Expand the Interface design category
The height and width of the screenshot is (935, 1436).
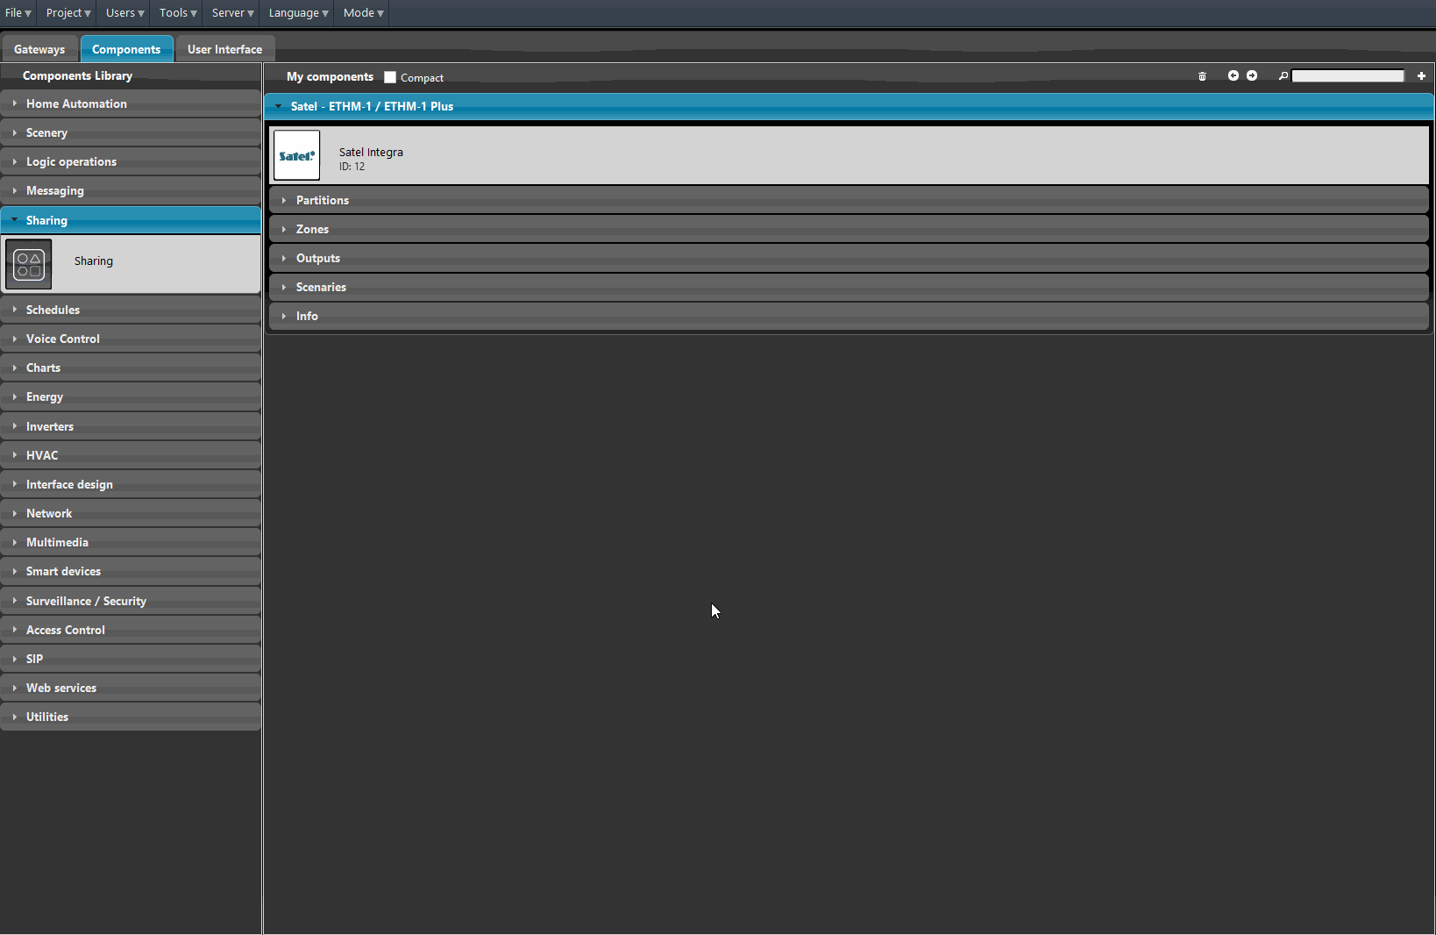coord(131,484)
